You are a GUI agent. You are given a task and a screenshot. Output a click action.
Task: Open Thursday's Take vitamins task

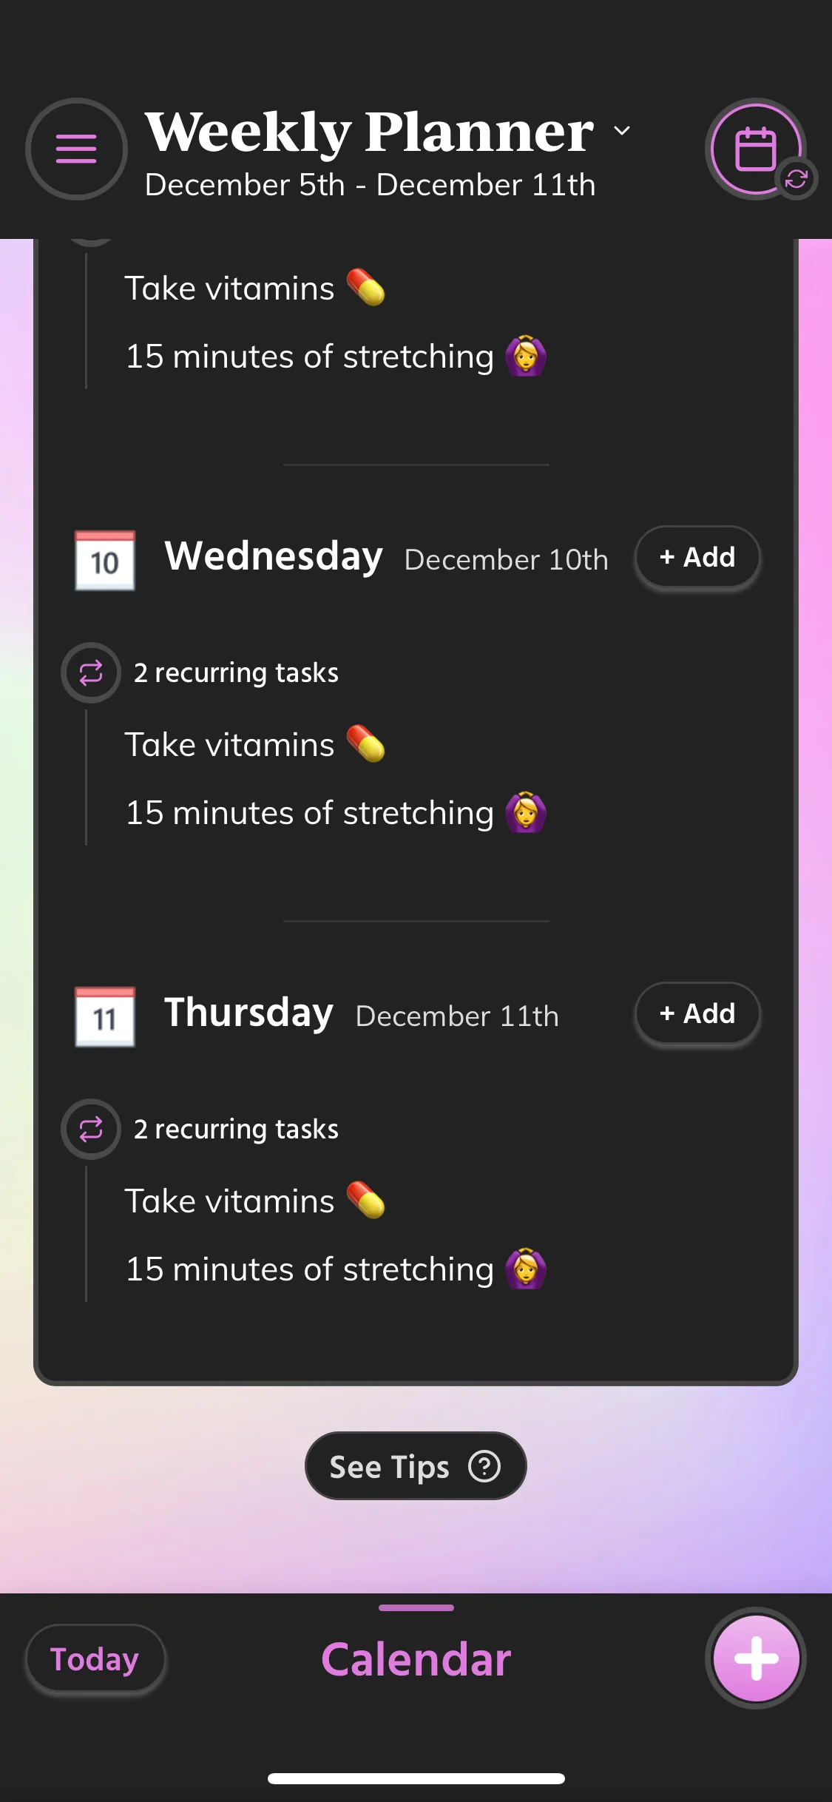click(x=230, y=1201)
